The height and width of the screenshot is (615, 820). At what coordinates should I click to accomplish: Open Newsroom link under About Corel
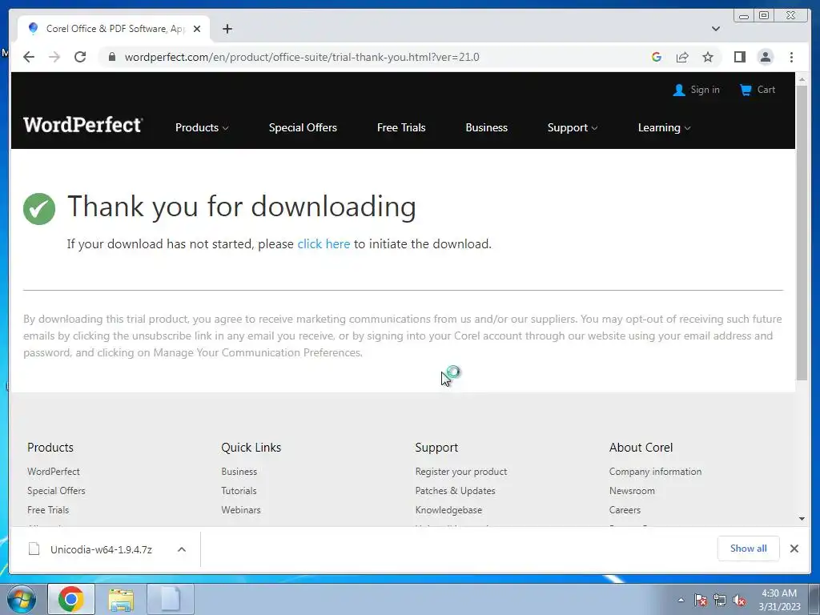point(632,491)
